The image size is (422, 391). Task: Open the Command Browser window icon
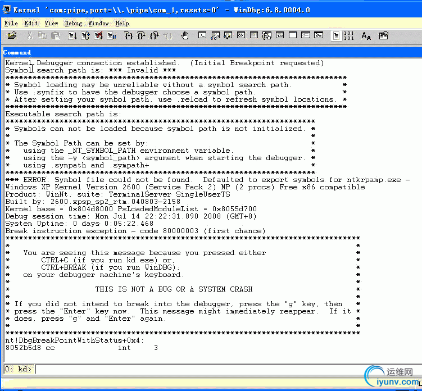coord(319,35)
